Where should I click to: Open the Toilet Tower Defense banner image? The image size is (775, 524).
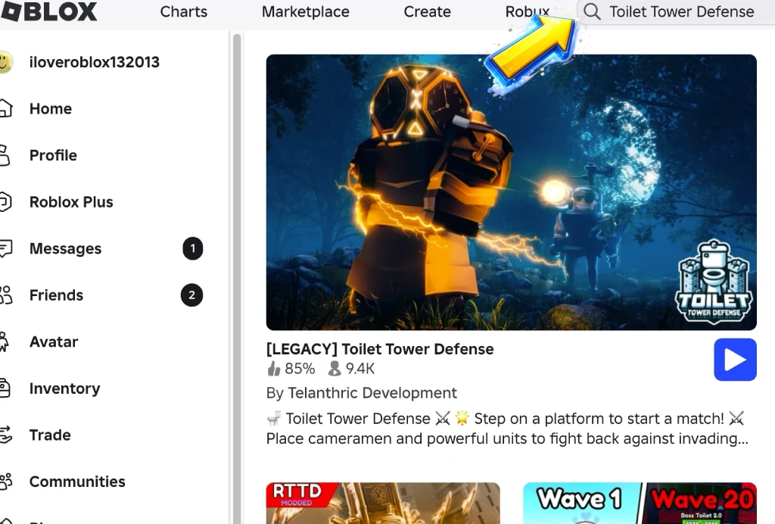coord(511,192)
